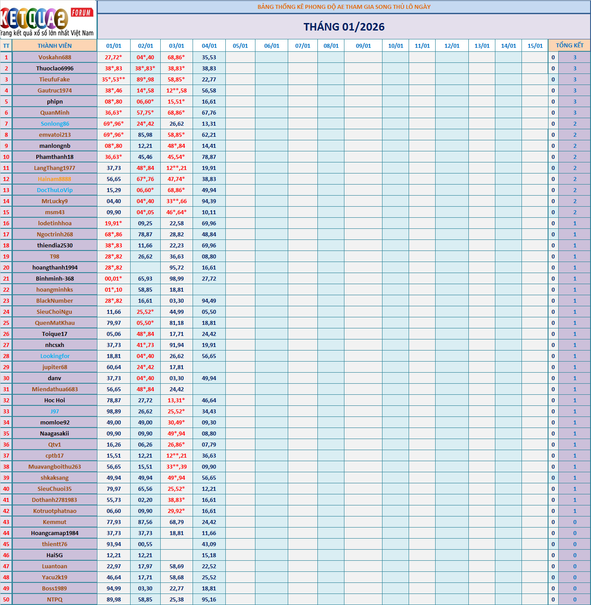591x605 pixels.
Task: Click TieufuFake's 01/01 cell showing 35*,53**
Action: coord(113,79)
